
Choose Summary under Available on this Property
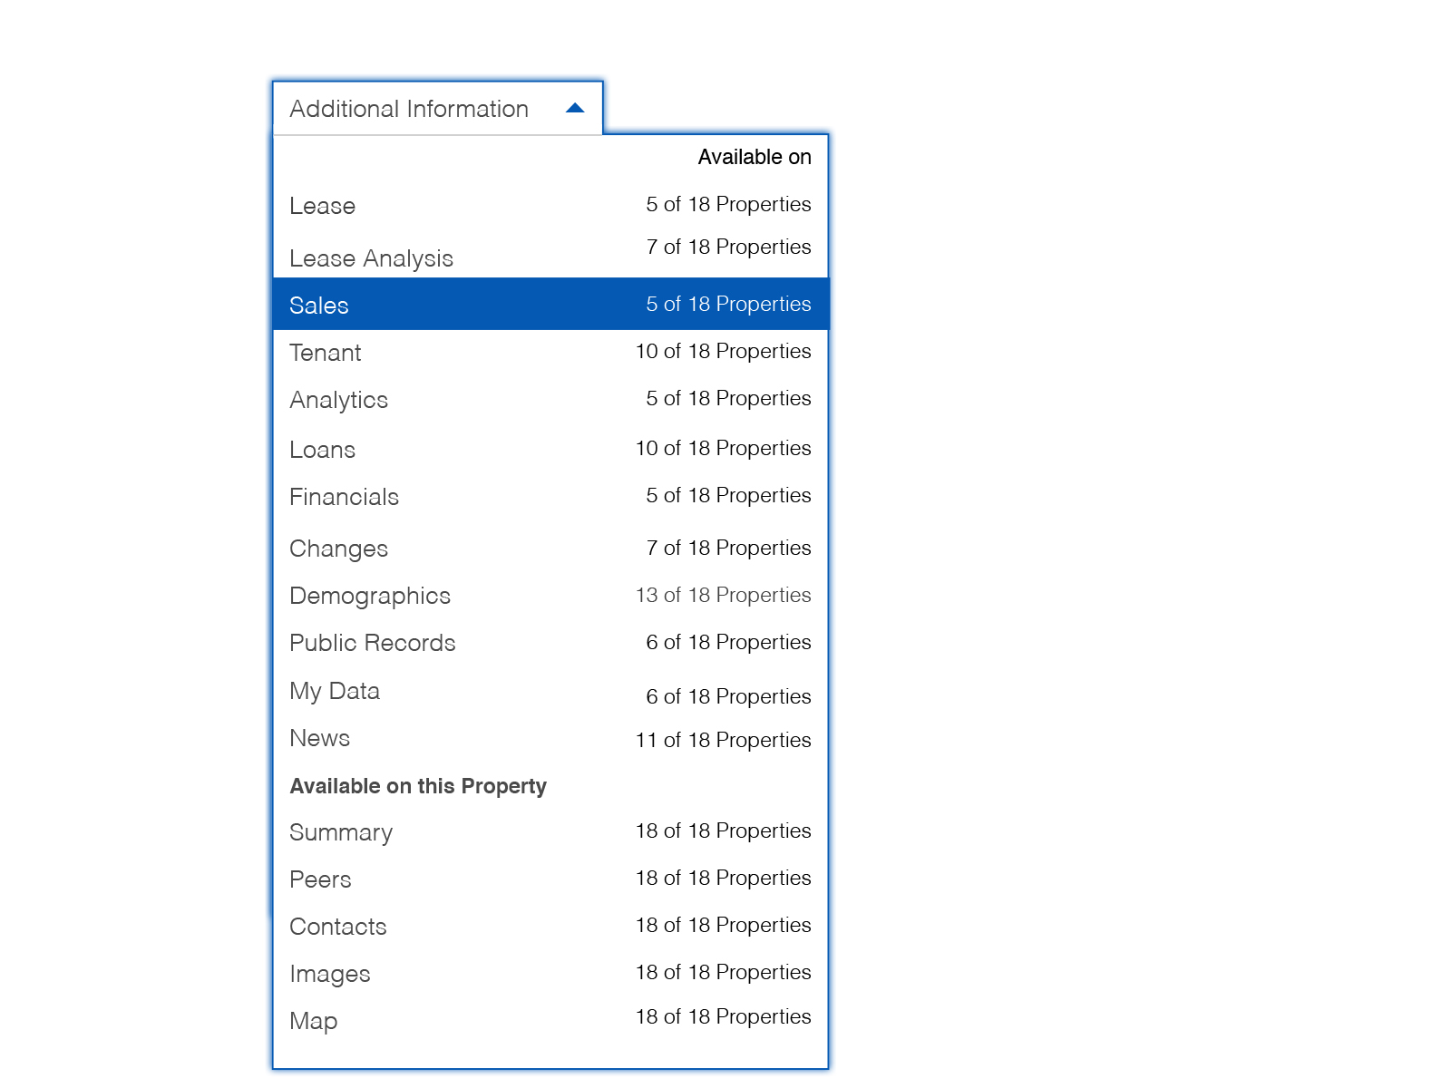[341, 832]
